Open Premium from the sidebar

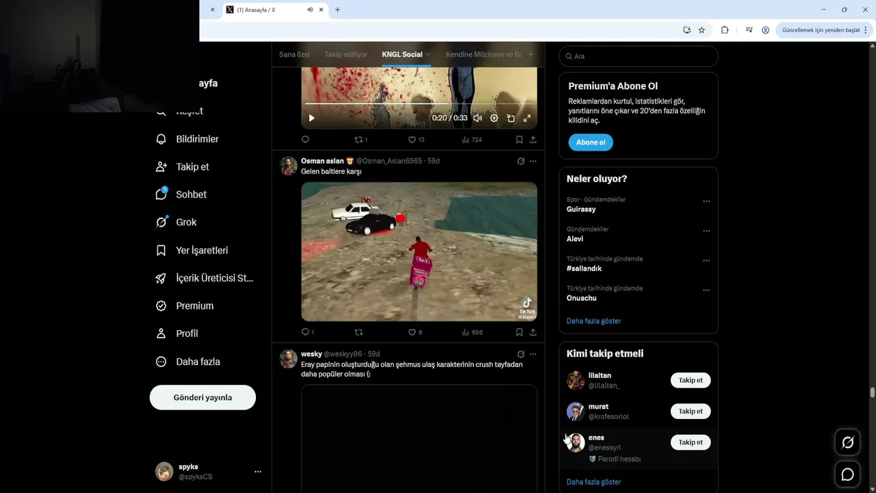pyautogui.click(x=185, y=305)
